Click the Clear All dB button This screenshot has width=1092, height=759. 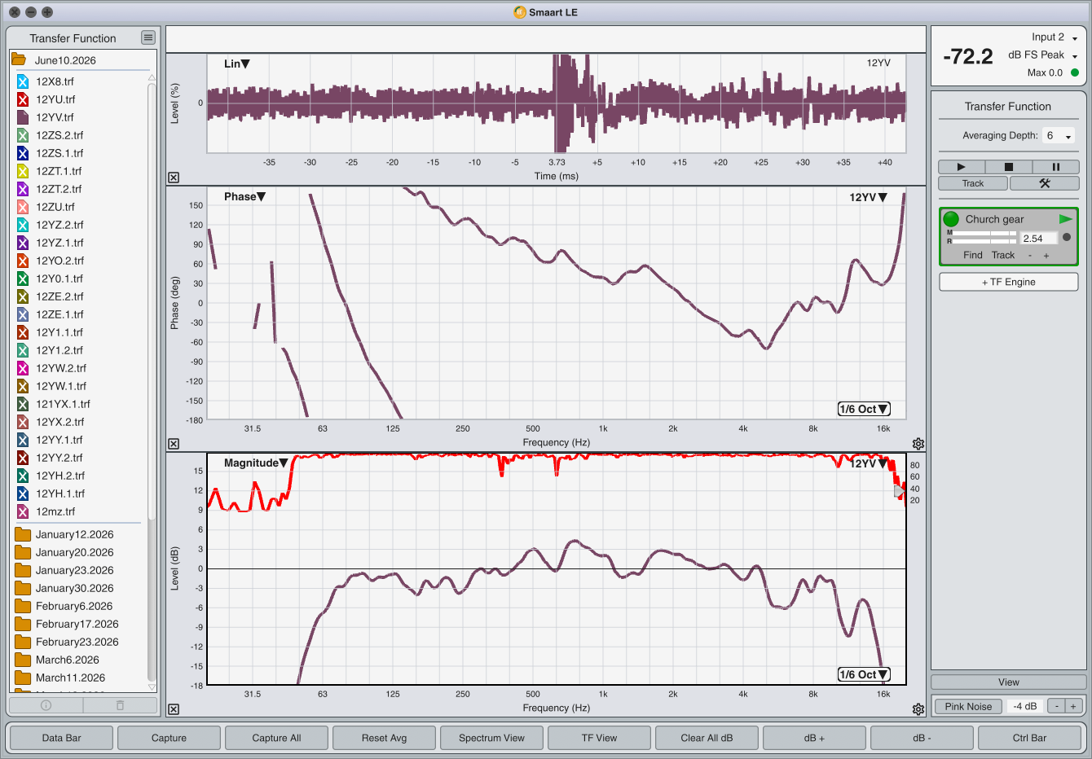pyautogui.click(x=707, y=738)
